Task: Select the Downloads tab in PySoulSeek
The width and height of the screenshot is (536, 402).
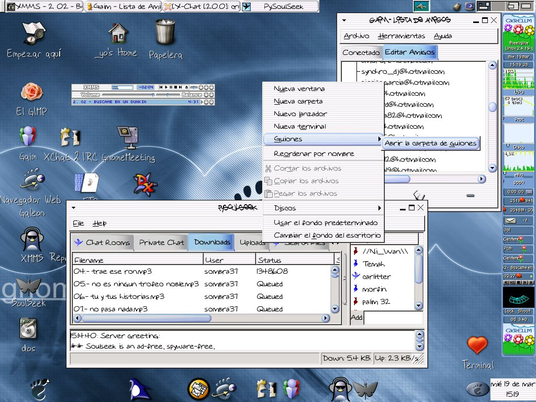Action: click(212, 242)
